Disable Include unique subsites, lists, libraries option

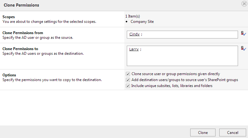(128, 86)
